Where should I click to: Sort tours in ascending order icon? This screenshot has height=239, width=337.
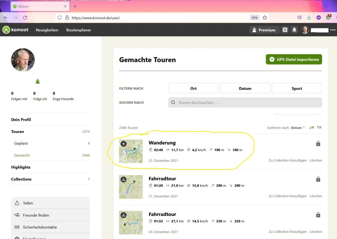[x=319, y=128]
